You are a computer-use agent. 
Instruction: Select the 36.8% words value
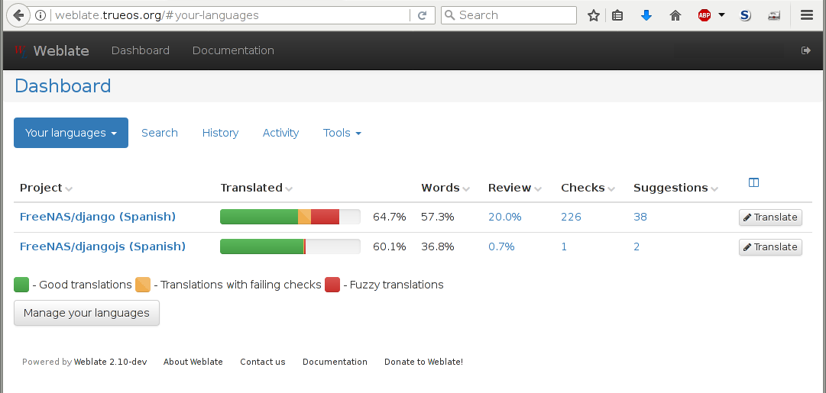[x=438, y=246]
